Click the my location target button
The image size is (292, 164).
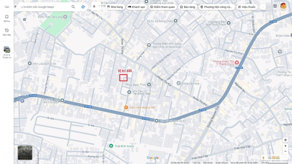click(x=285, y=140)
